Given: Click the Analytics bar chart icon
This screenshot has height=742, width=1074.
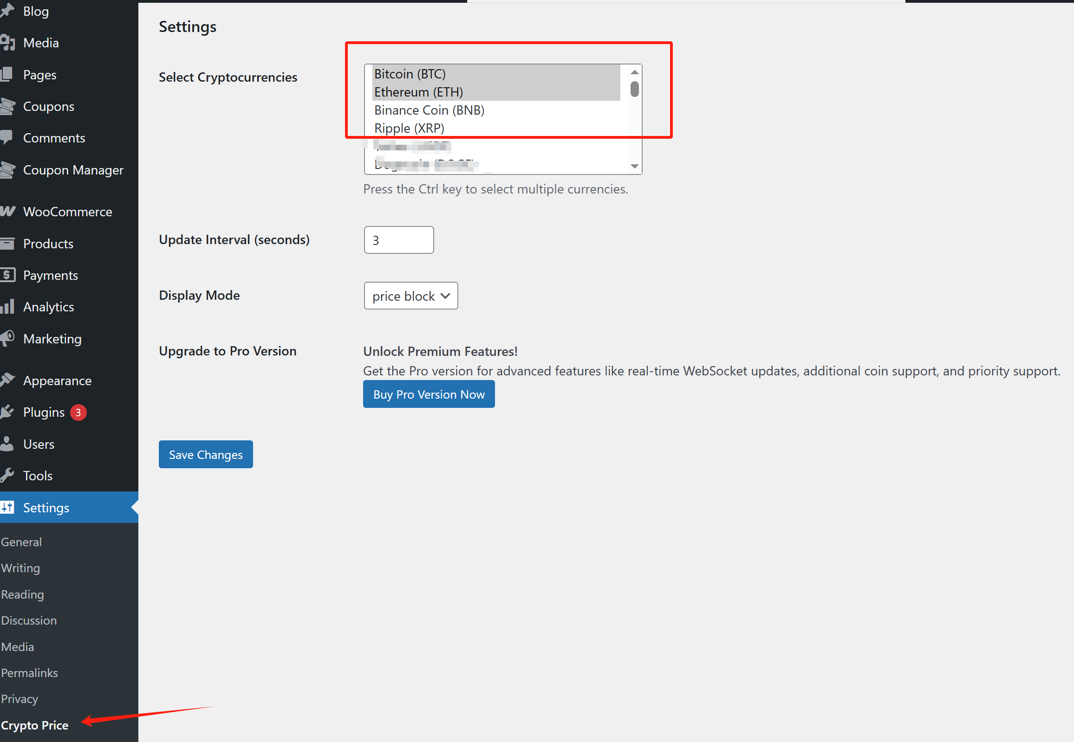Looking at the screenshot, I should tap(7, 306).
